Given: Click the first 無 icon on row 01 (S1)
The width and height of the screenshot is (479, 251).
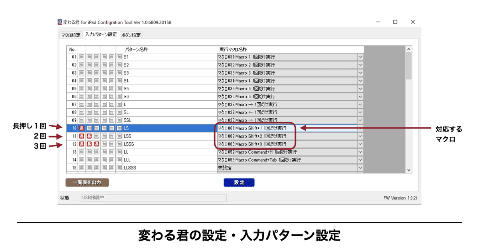Looking at the screenshot, I should tap(81, 58).
